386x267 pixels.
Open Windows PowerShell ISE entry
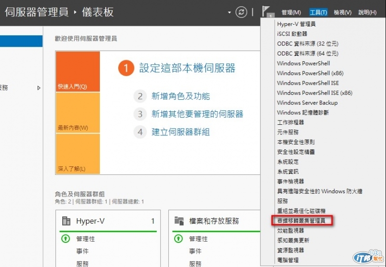[x=308, y=83]
